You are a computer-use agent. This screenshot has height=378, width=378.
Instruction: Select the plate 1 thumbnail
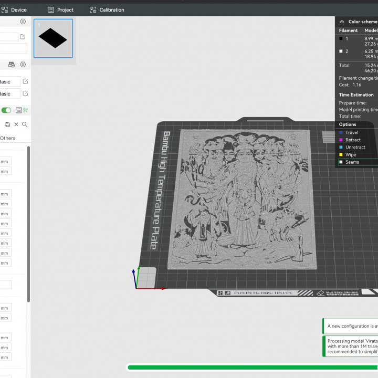[x=53, y=38]
